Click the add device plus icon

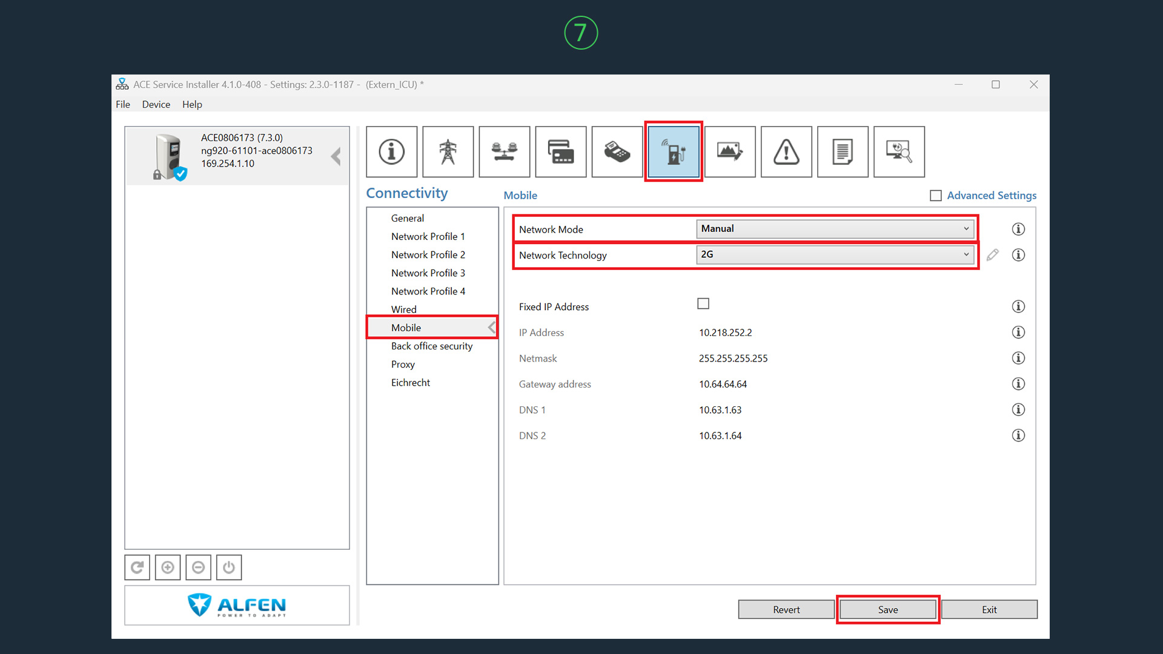point(168,567)
